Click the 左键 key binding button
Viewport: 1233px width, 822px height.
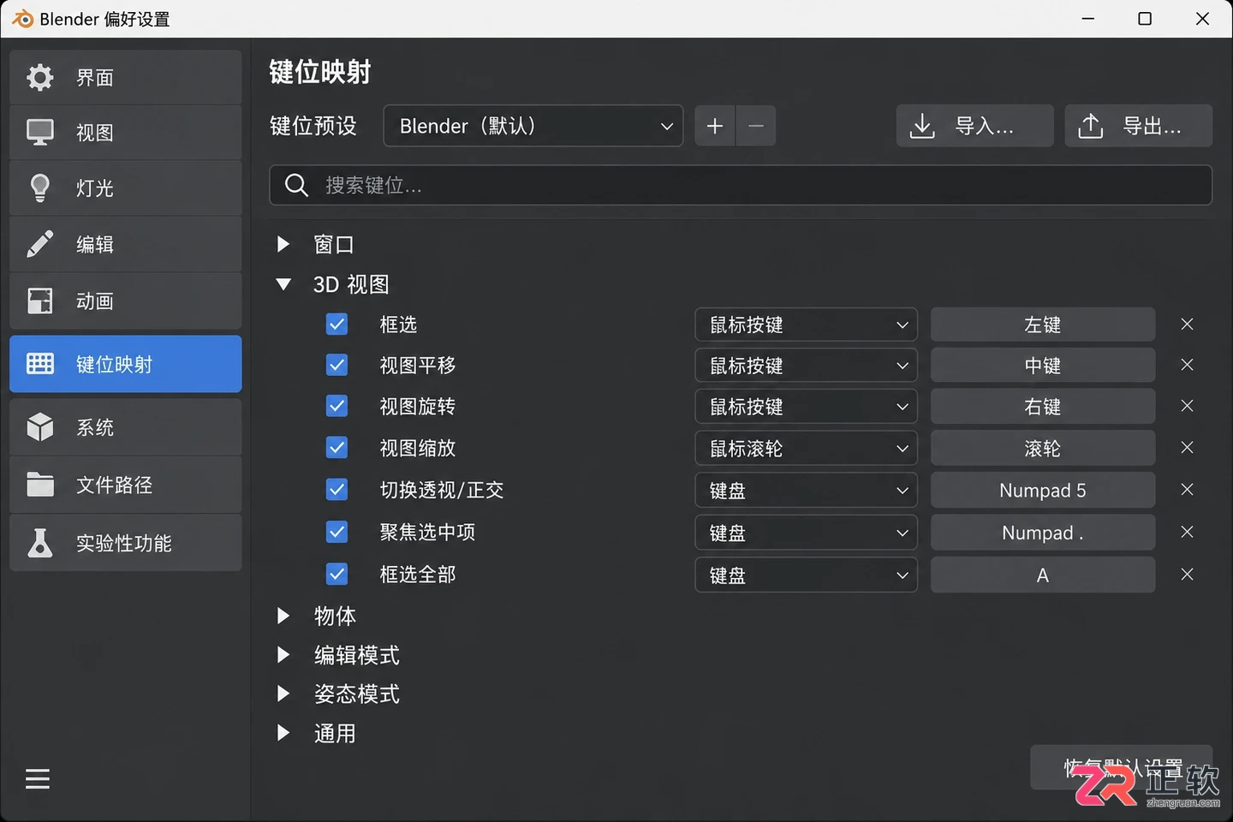tap(1043, 325)
